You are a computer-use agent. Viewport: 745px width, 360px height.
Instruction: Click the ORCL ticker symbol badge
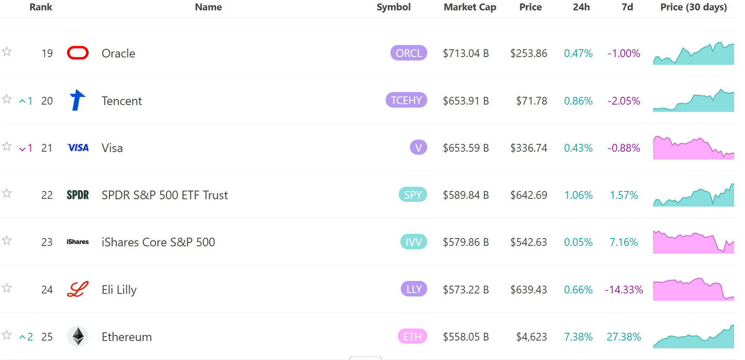pyautogui.click(x=409, y=53)
